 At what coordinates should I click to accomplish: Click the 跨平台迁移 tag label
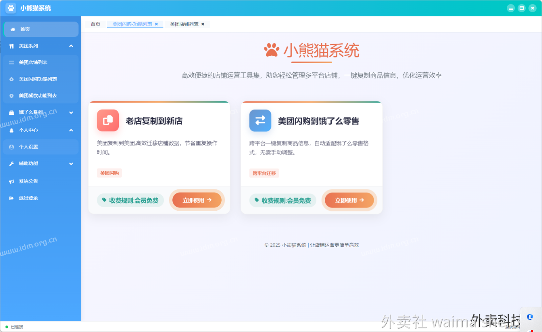(x=264, y=173)
